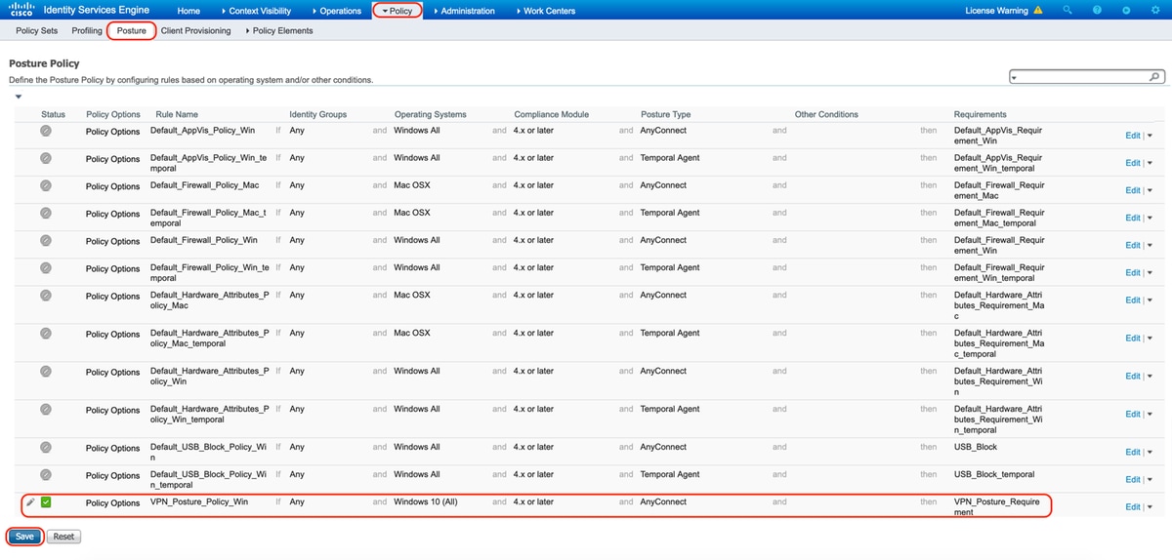Viewport: 1172px width, 560px height.
Task: Edit the Default_Hardware_Attributes_Policy_Mac_temporal rule
Action: pyautogui.click(x=1133, y=338)
